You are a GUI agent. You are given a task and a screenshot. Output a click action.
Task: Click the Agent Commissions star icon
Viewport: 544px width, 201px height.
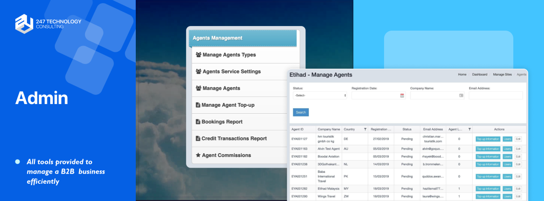coord(198,155)
